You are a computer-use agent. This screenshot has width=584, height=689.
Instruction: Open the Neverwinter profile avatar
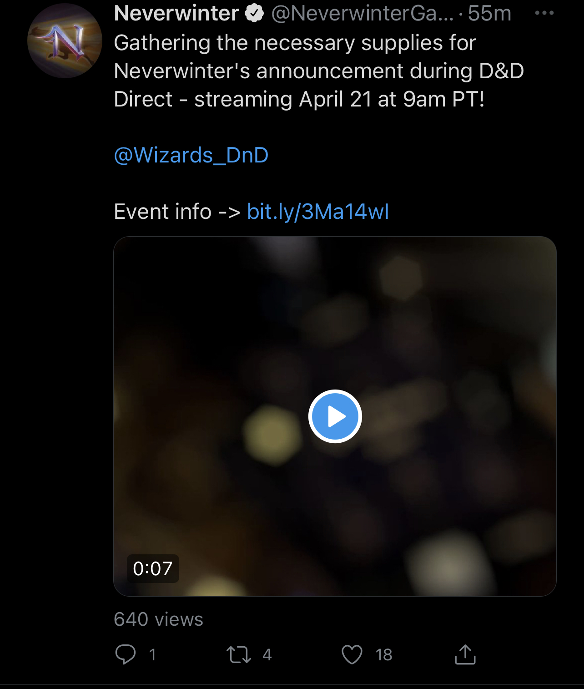(x=65, y=41)
